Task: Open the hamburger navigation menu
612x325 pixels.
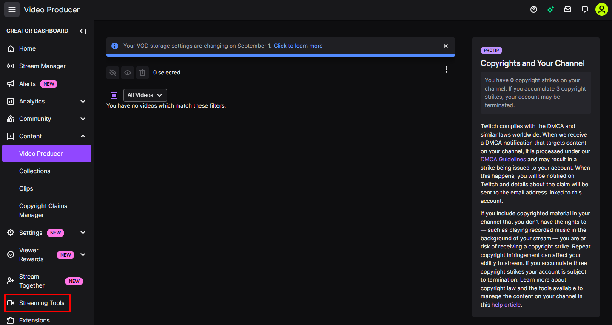Action: 12,9
